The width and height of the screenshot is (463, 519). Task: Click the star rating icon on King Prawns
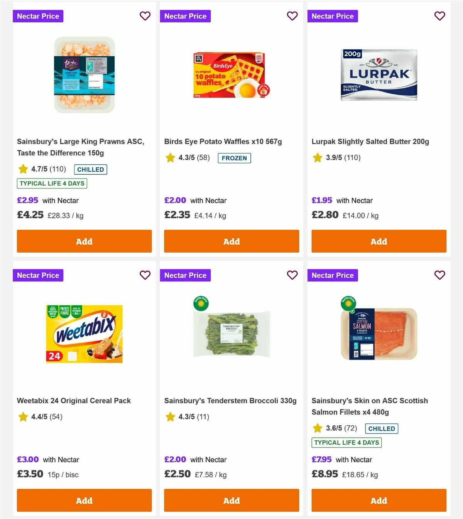tap(23, 169)
